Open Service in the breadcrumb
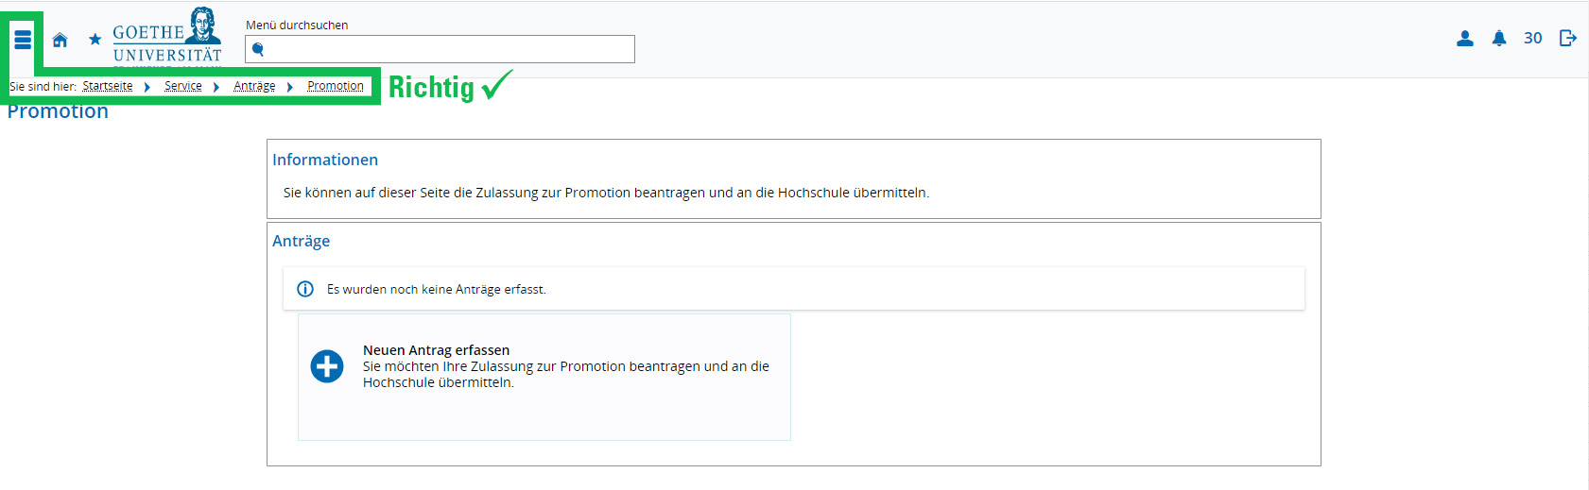Viewport: 1589px width, 490px height. pos(183,86)
